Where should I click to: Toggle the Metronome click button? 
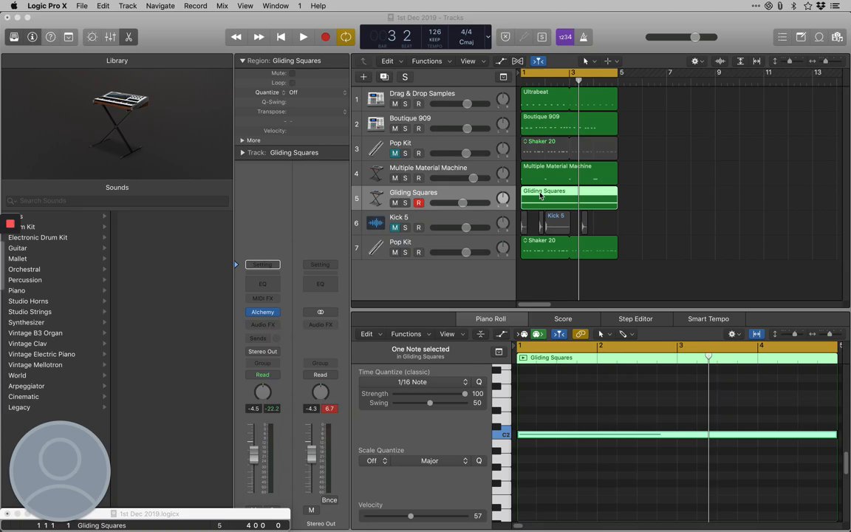[584, 37]
